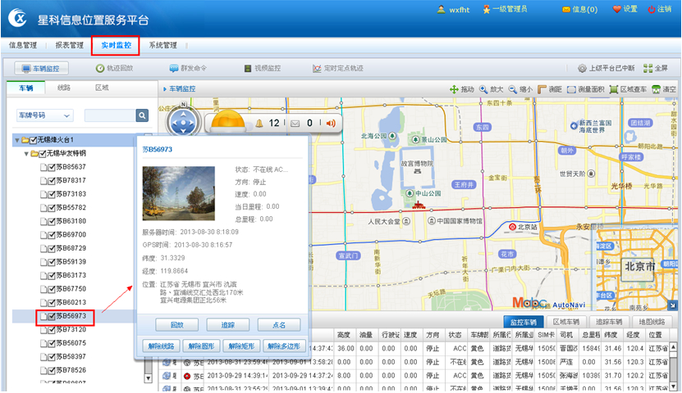Select the 测距 distance measuring tool
Viewport: 682px width, 393px height.
(550, 89)
